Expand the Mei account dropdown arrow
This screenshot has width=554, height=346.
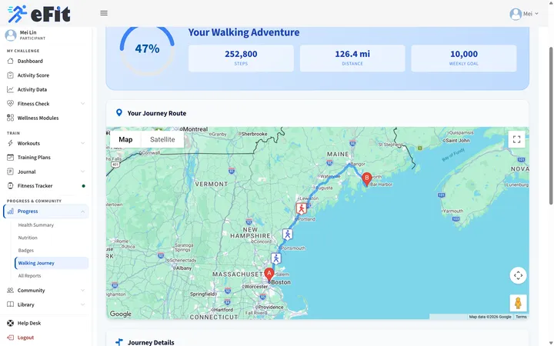click(x=536, y=14)
